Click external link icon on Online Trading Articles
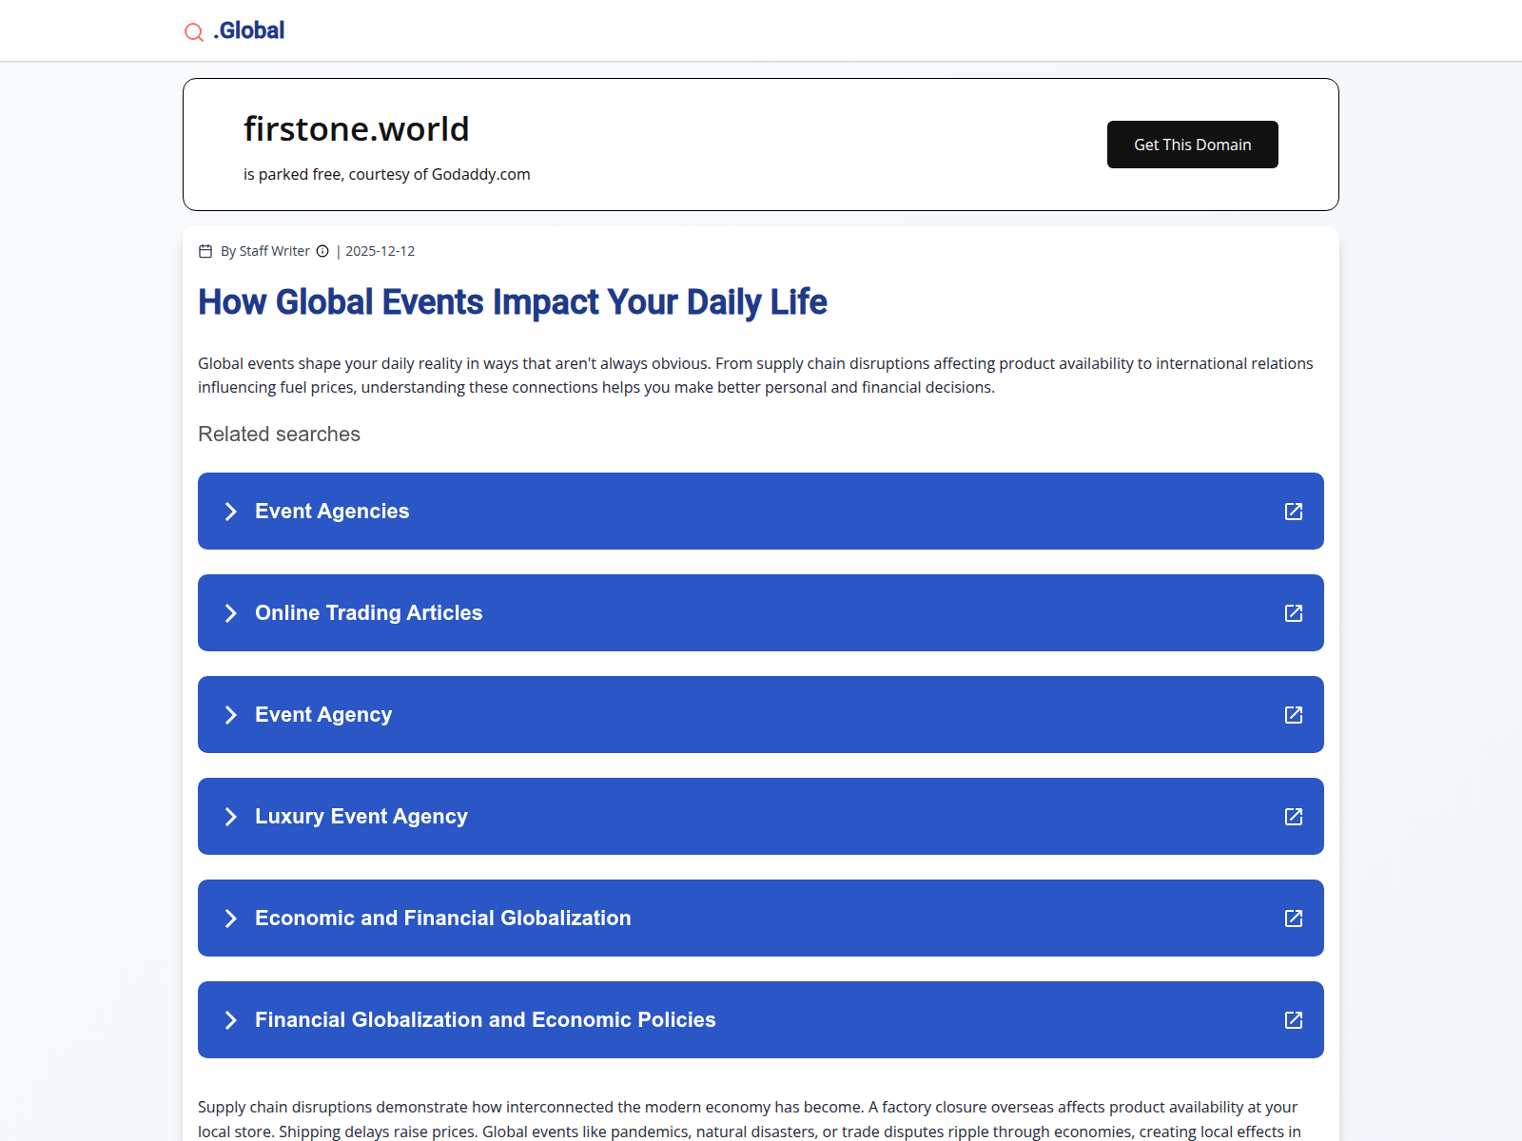 click(x=1294, y=613)
